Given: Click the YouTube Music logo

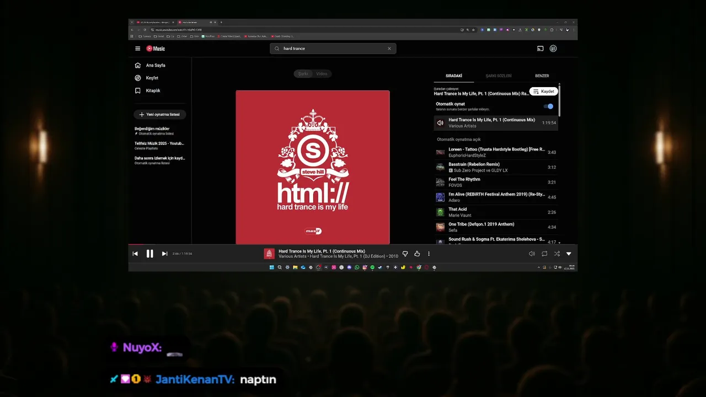Looking at the screenshot, I should [x=156, y=49].
